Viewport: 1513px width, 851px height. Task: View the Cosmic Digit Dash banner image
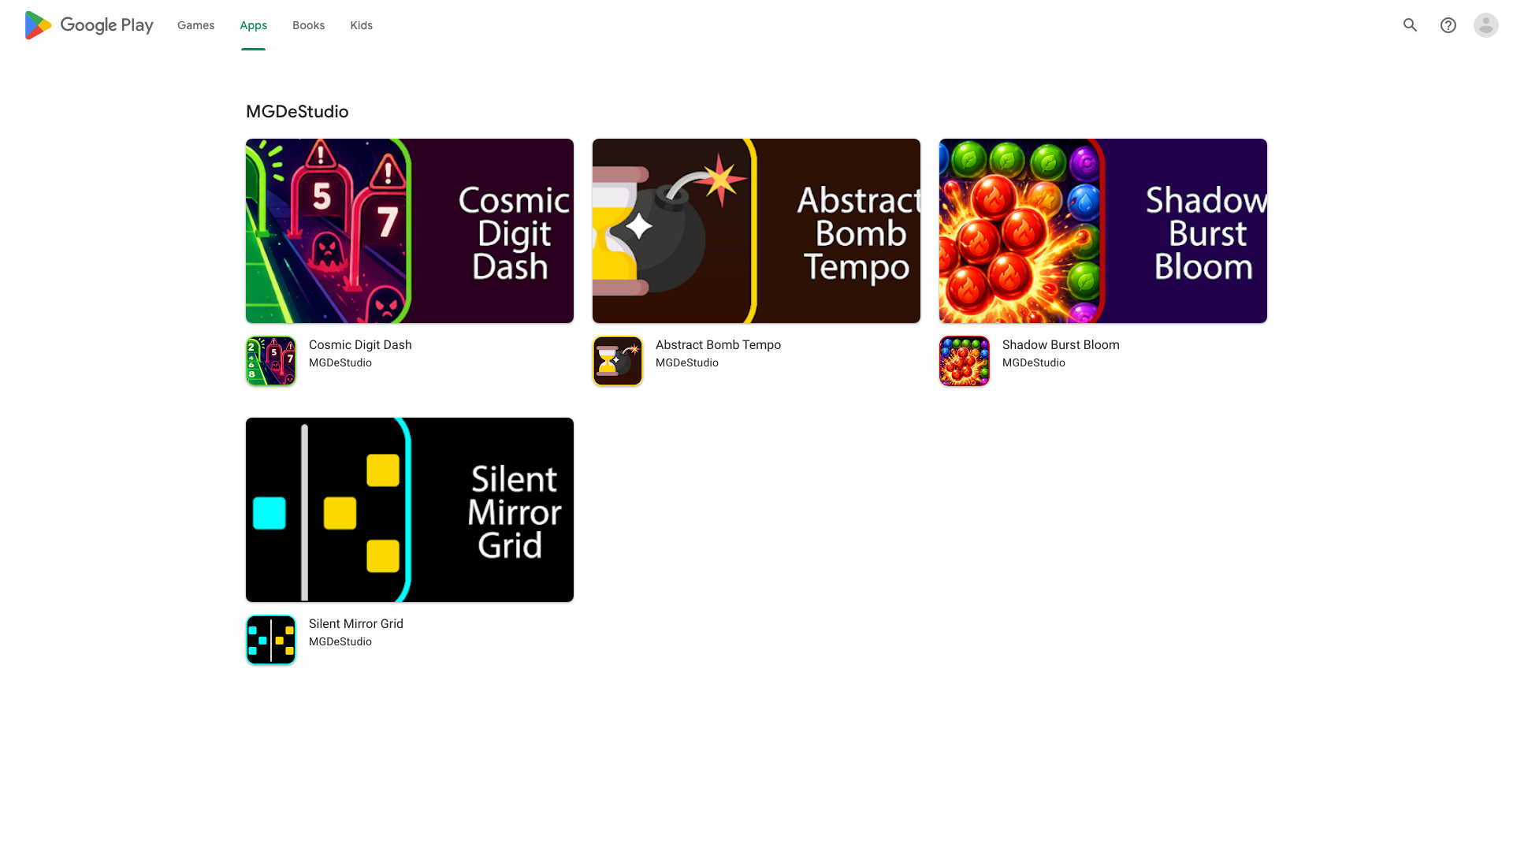(410, 231)
